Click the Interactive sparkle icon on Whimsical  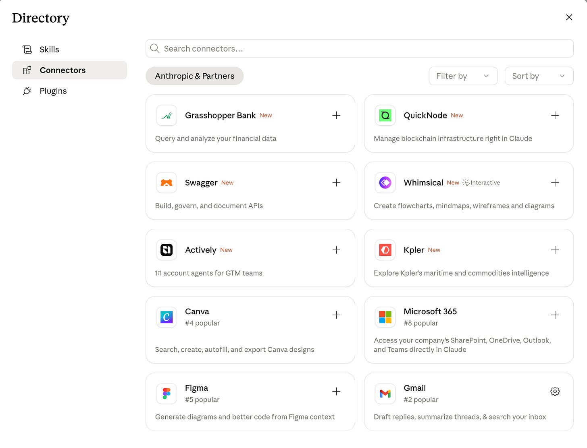click(466, 183)
